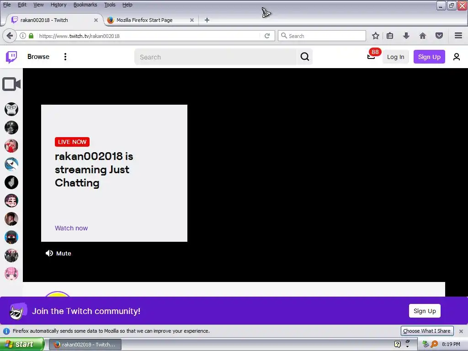Open the Browse link
The height and width of the screenshot is (351, 468).
pos(38,57)
